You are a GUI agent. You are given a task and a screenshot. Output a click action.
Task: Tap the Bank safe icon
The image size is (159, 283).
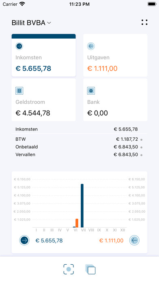click(91, 91)
